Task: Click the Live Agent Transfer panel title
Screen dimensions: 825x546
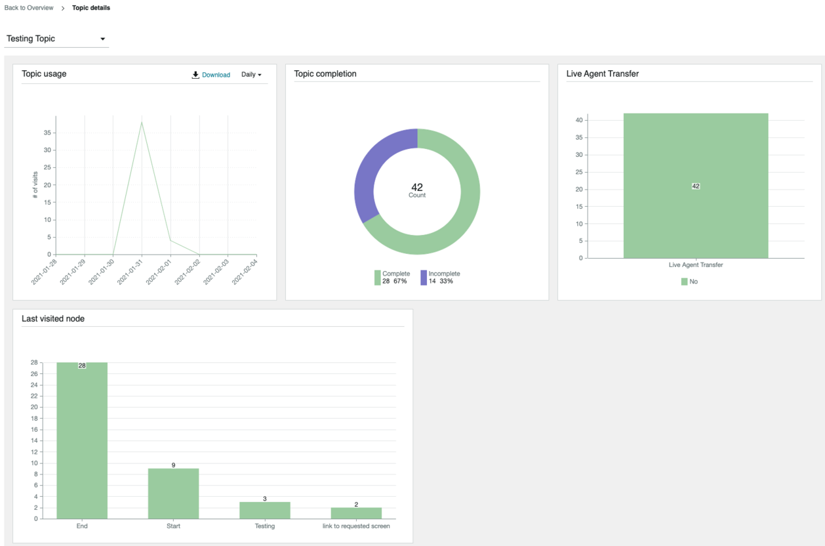Action: [603, 73]
